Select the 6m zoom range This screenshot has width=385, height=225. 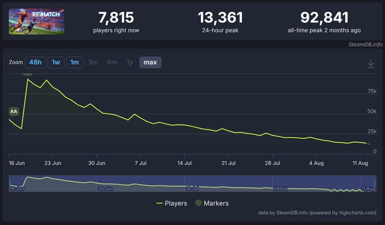click(112, 63)
